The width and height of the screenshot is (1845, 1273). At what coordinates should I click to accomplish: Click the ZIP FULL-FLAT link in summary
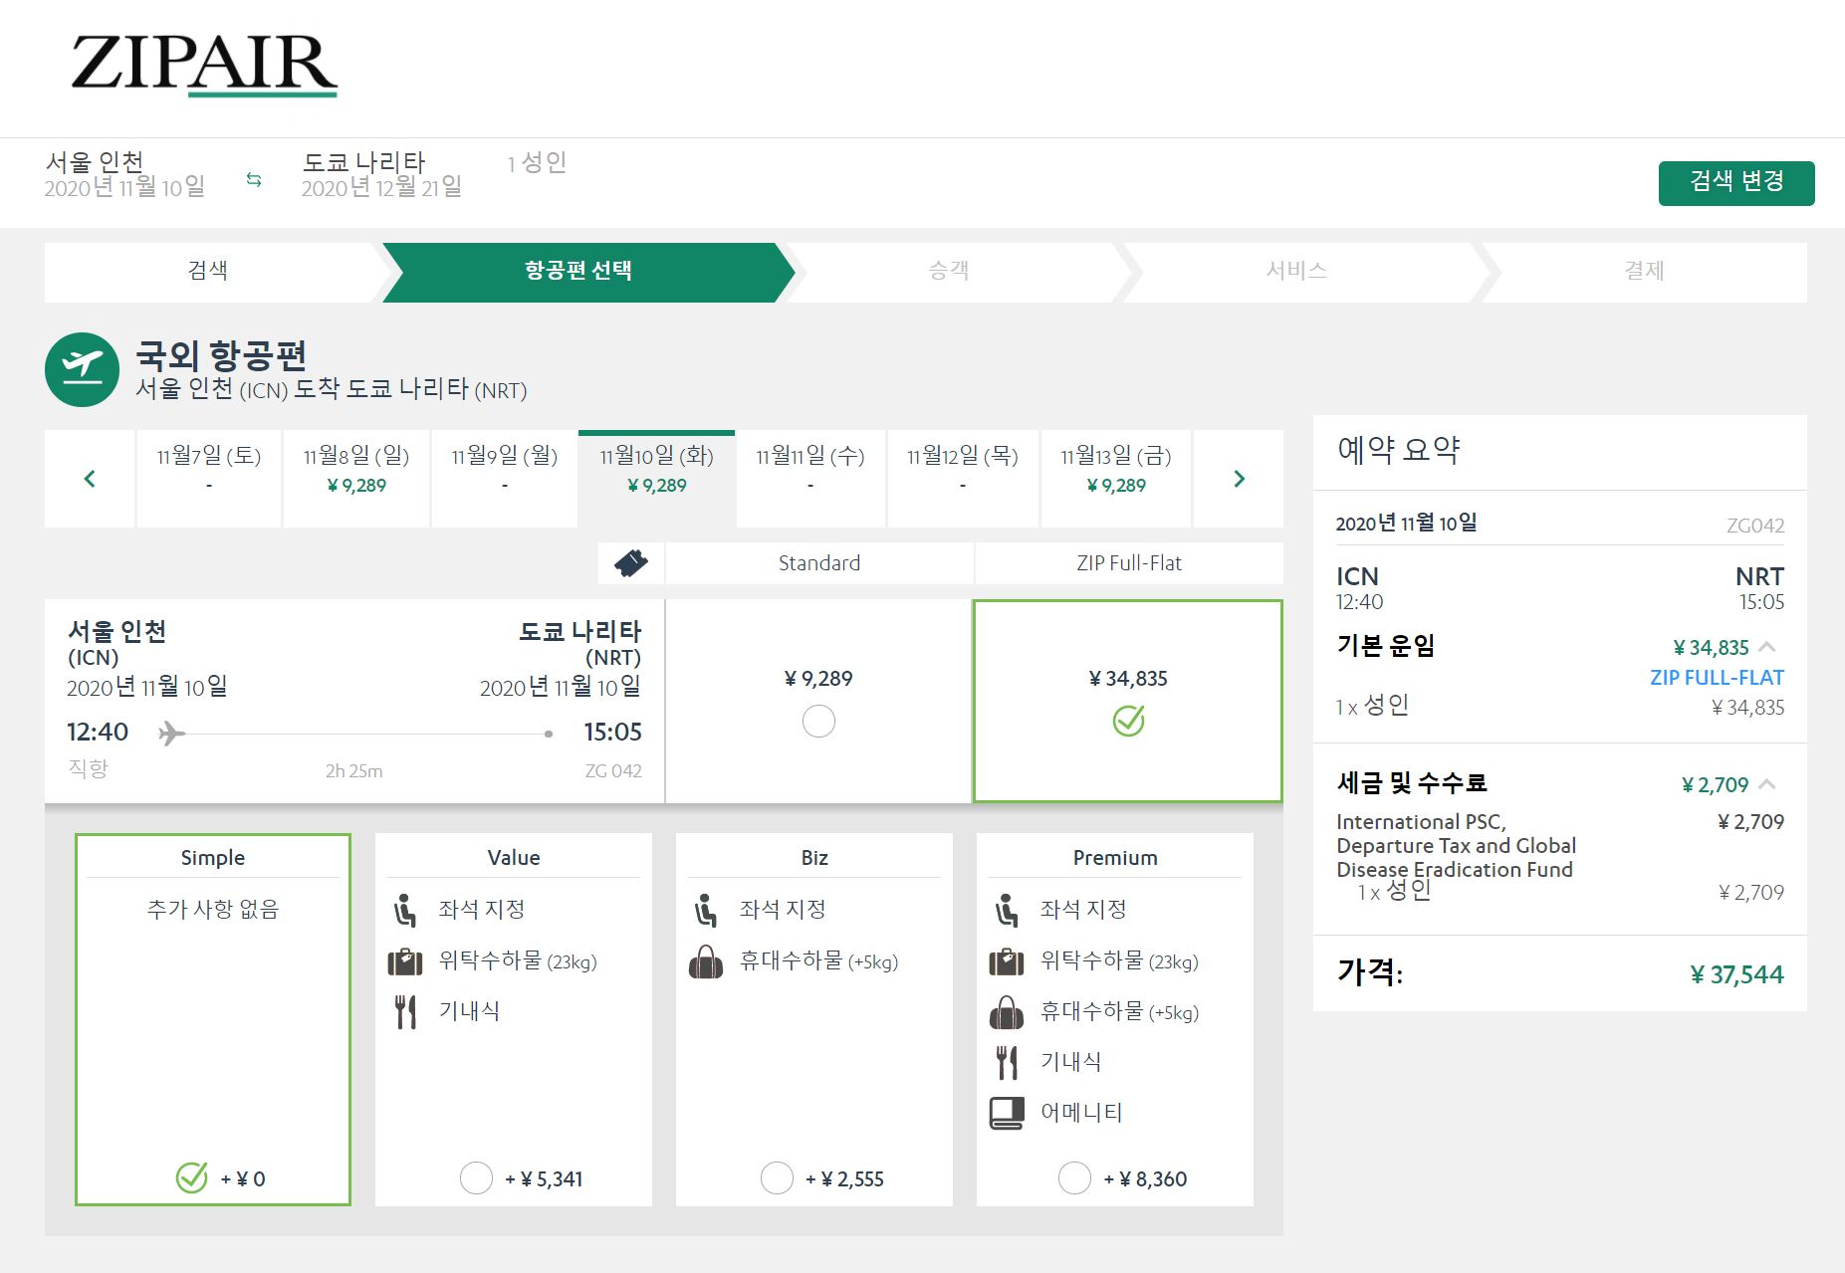pyautogui.click(x=1717, y=678)
